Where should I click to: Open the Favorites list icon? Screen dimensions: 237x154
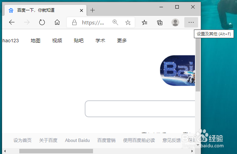(x=144, y=22)
